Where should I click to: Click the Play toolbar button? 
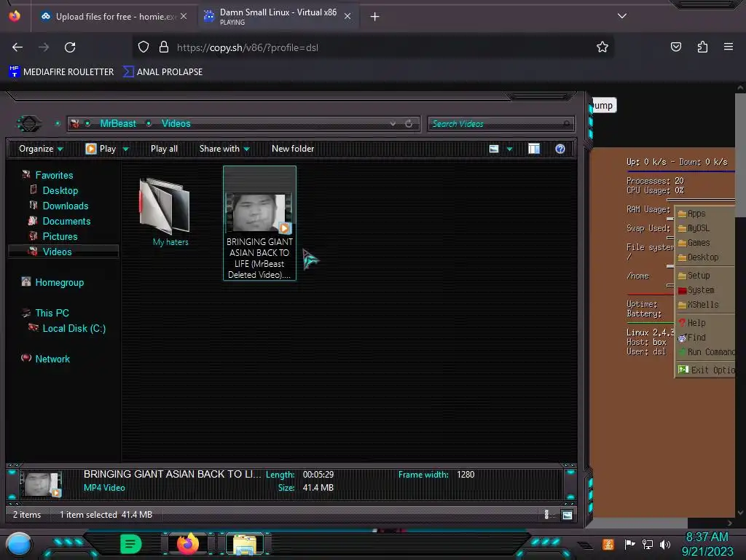point(101,149)
